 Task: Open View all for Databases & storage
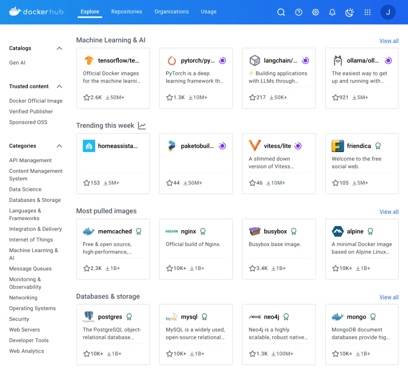[x=389, y=297]
